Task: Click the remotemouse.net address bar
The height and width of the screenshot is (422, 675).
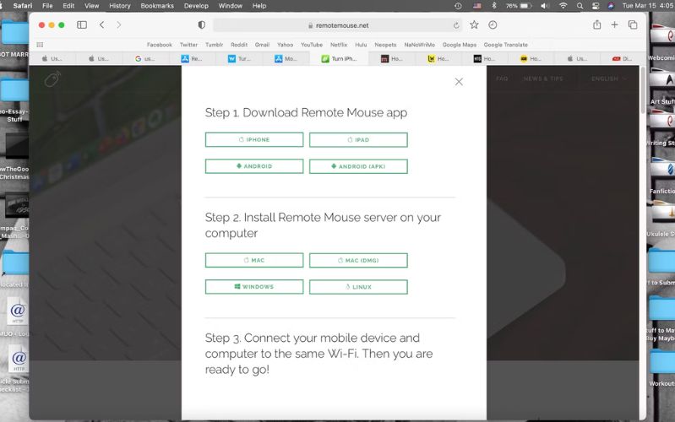Action: 338,25
